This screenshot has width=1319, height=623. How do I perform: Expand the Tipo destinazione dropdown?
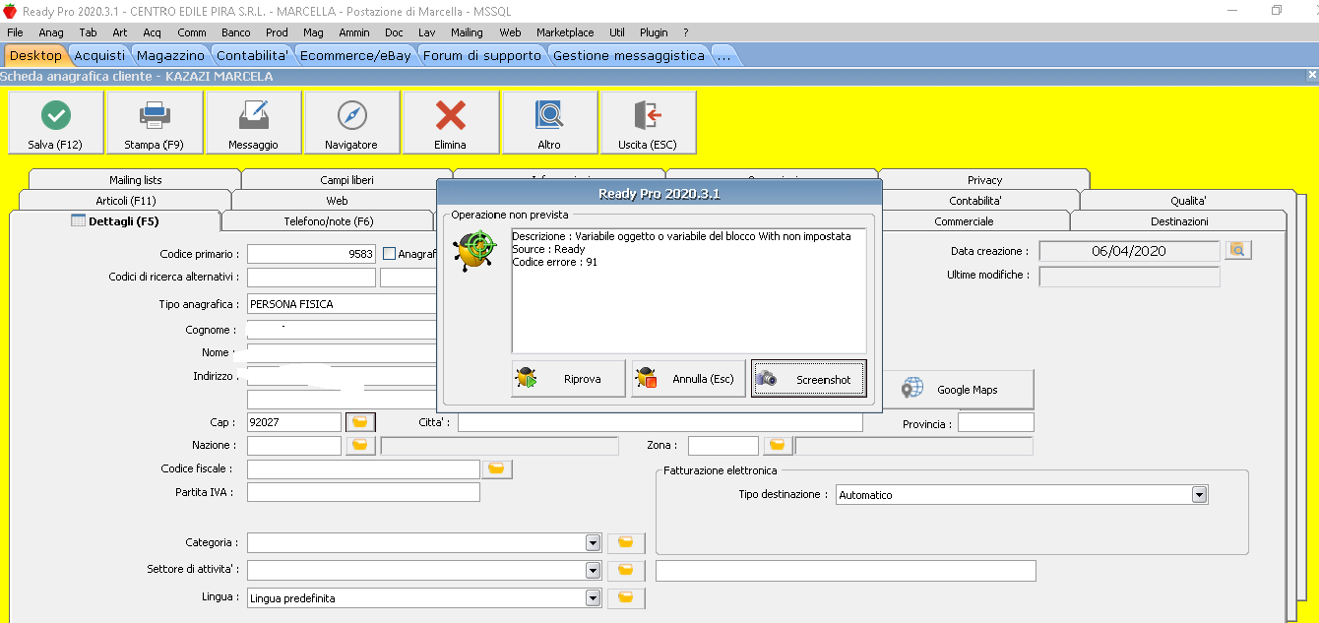[1199, 495]
